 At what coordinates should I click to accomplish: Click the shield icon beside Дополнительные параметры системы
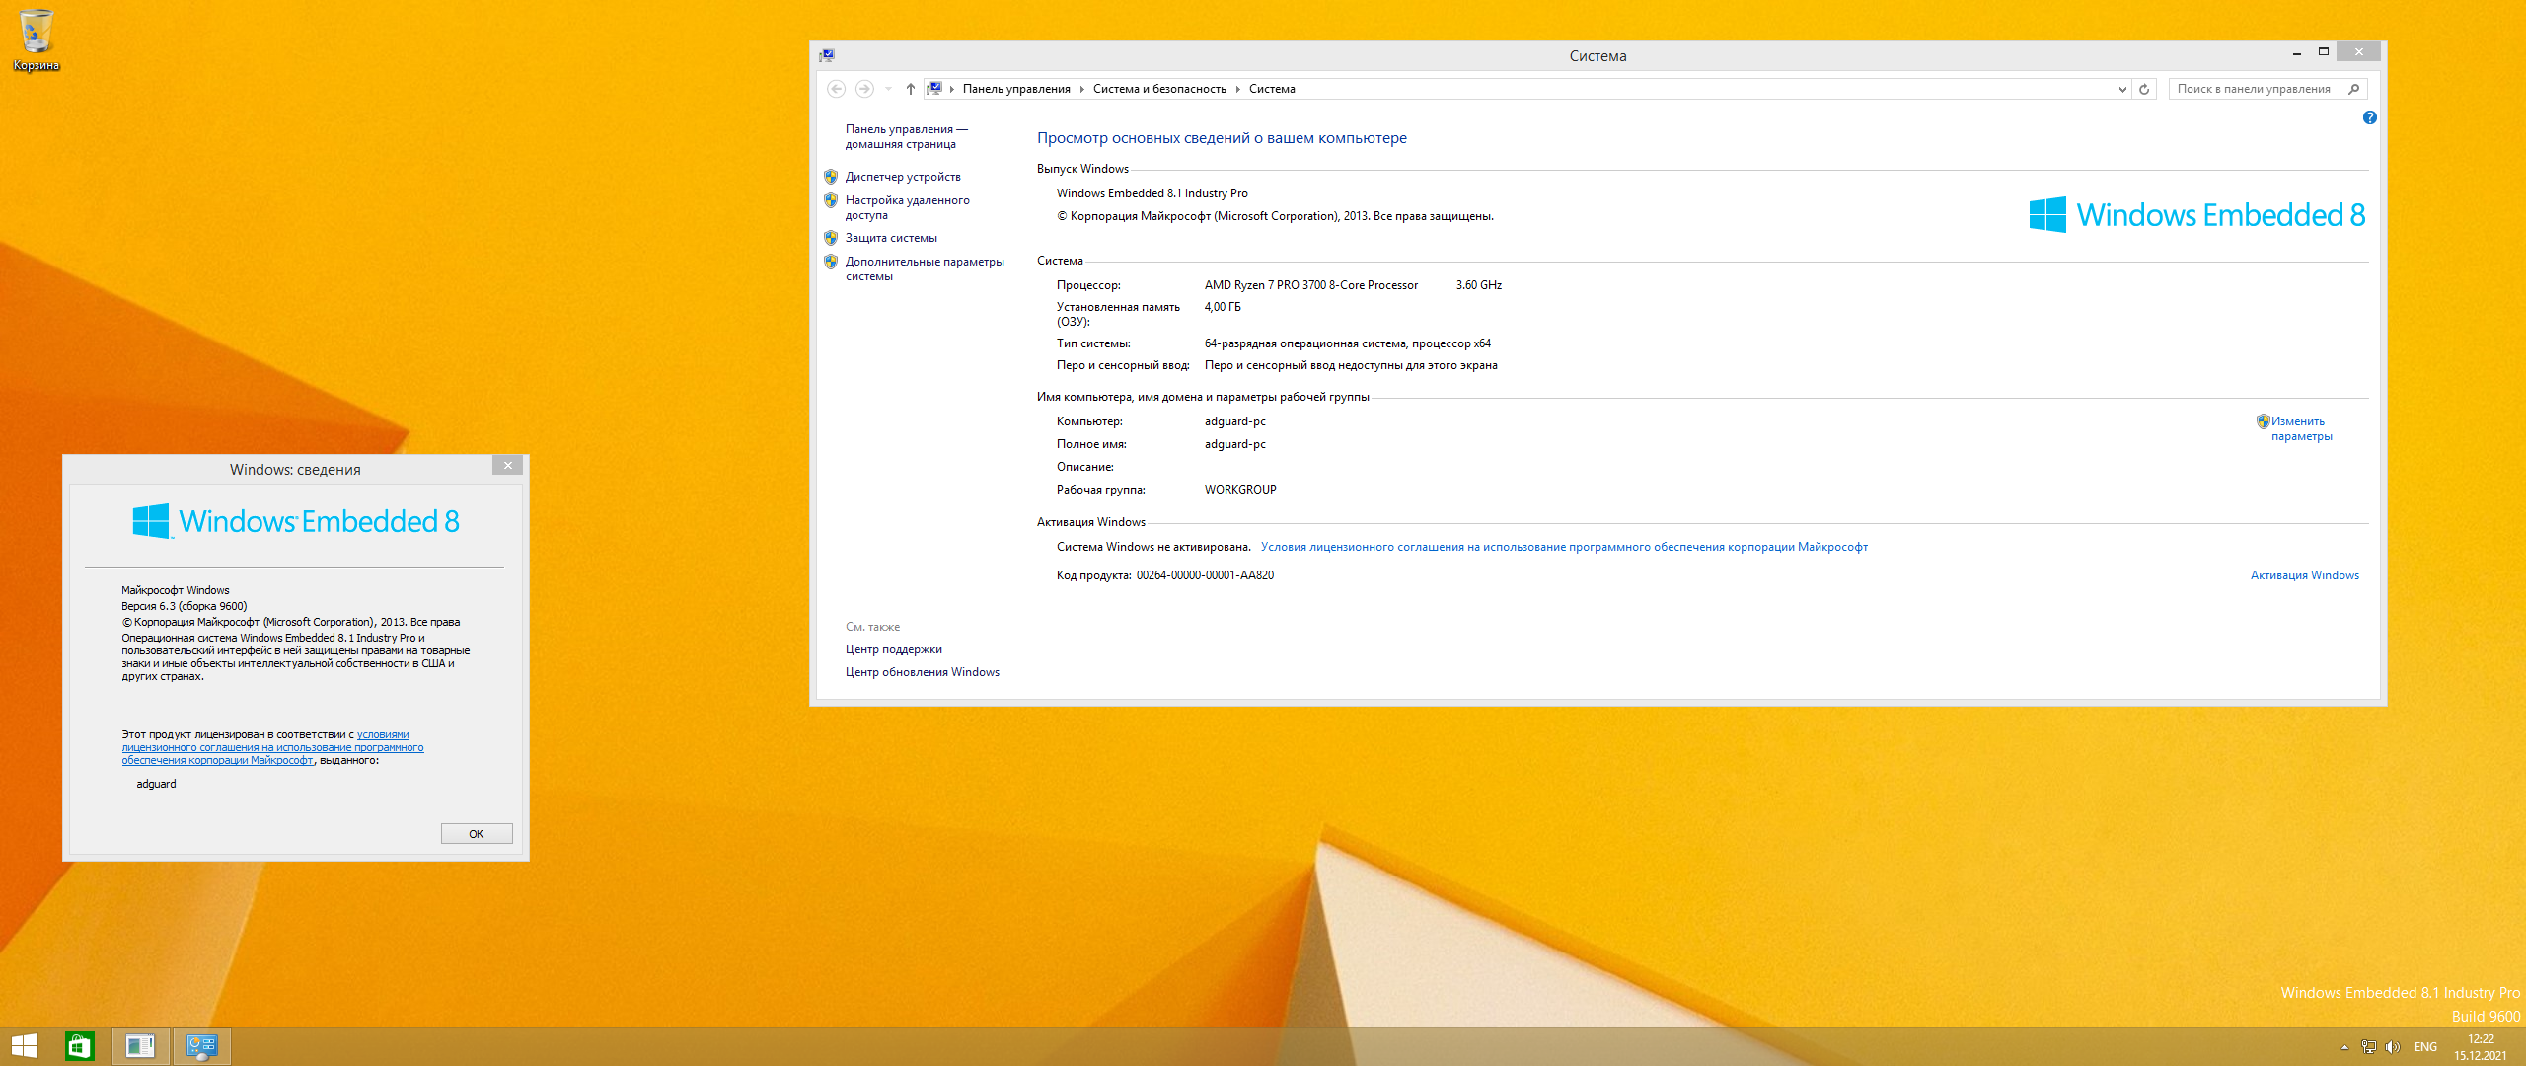click(831, 262)
